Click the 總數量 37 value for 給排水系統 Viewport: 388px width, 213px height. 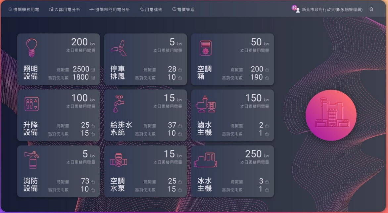coord(172,125)
